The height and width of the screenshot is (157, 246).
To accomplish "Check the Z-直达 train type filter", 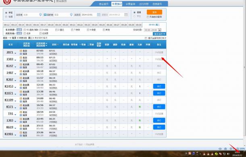I will click(56, 30).
